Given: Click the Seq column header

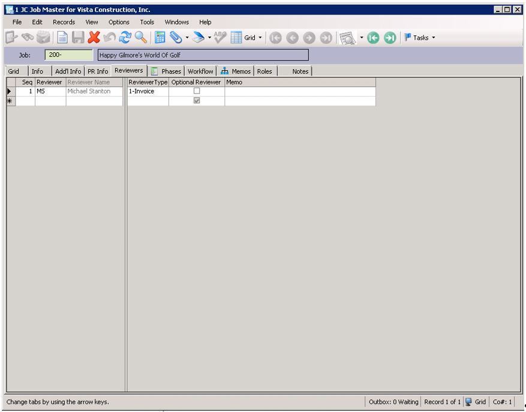Looking at the screenshot, I should point(25,82).
